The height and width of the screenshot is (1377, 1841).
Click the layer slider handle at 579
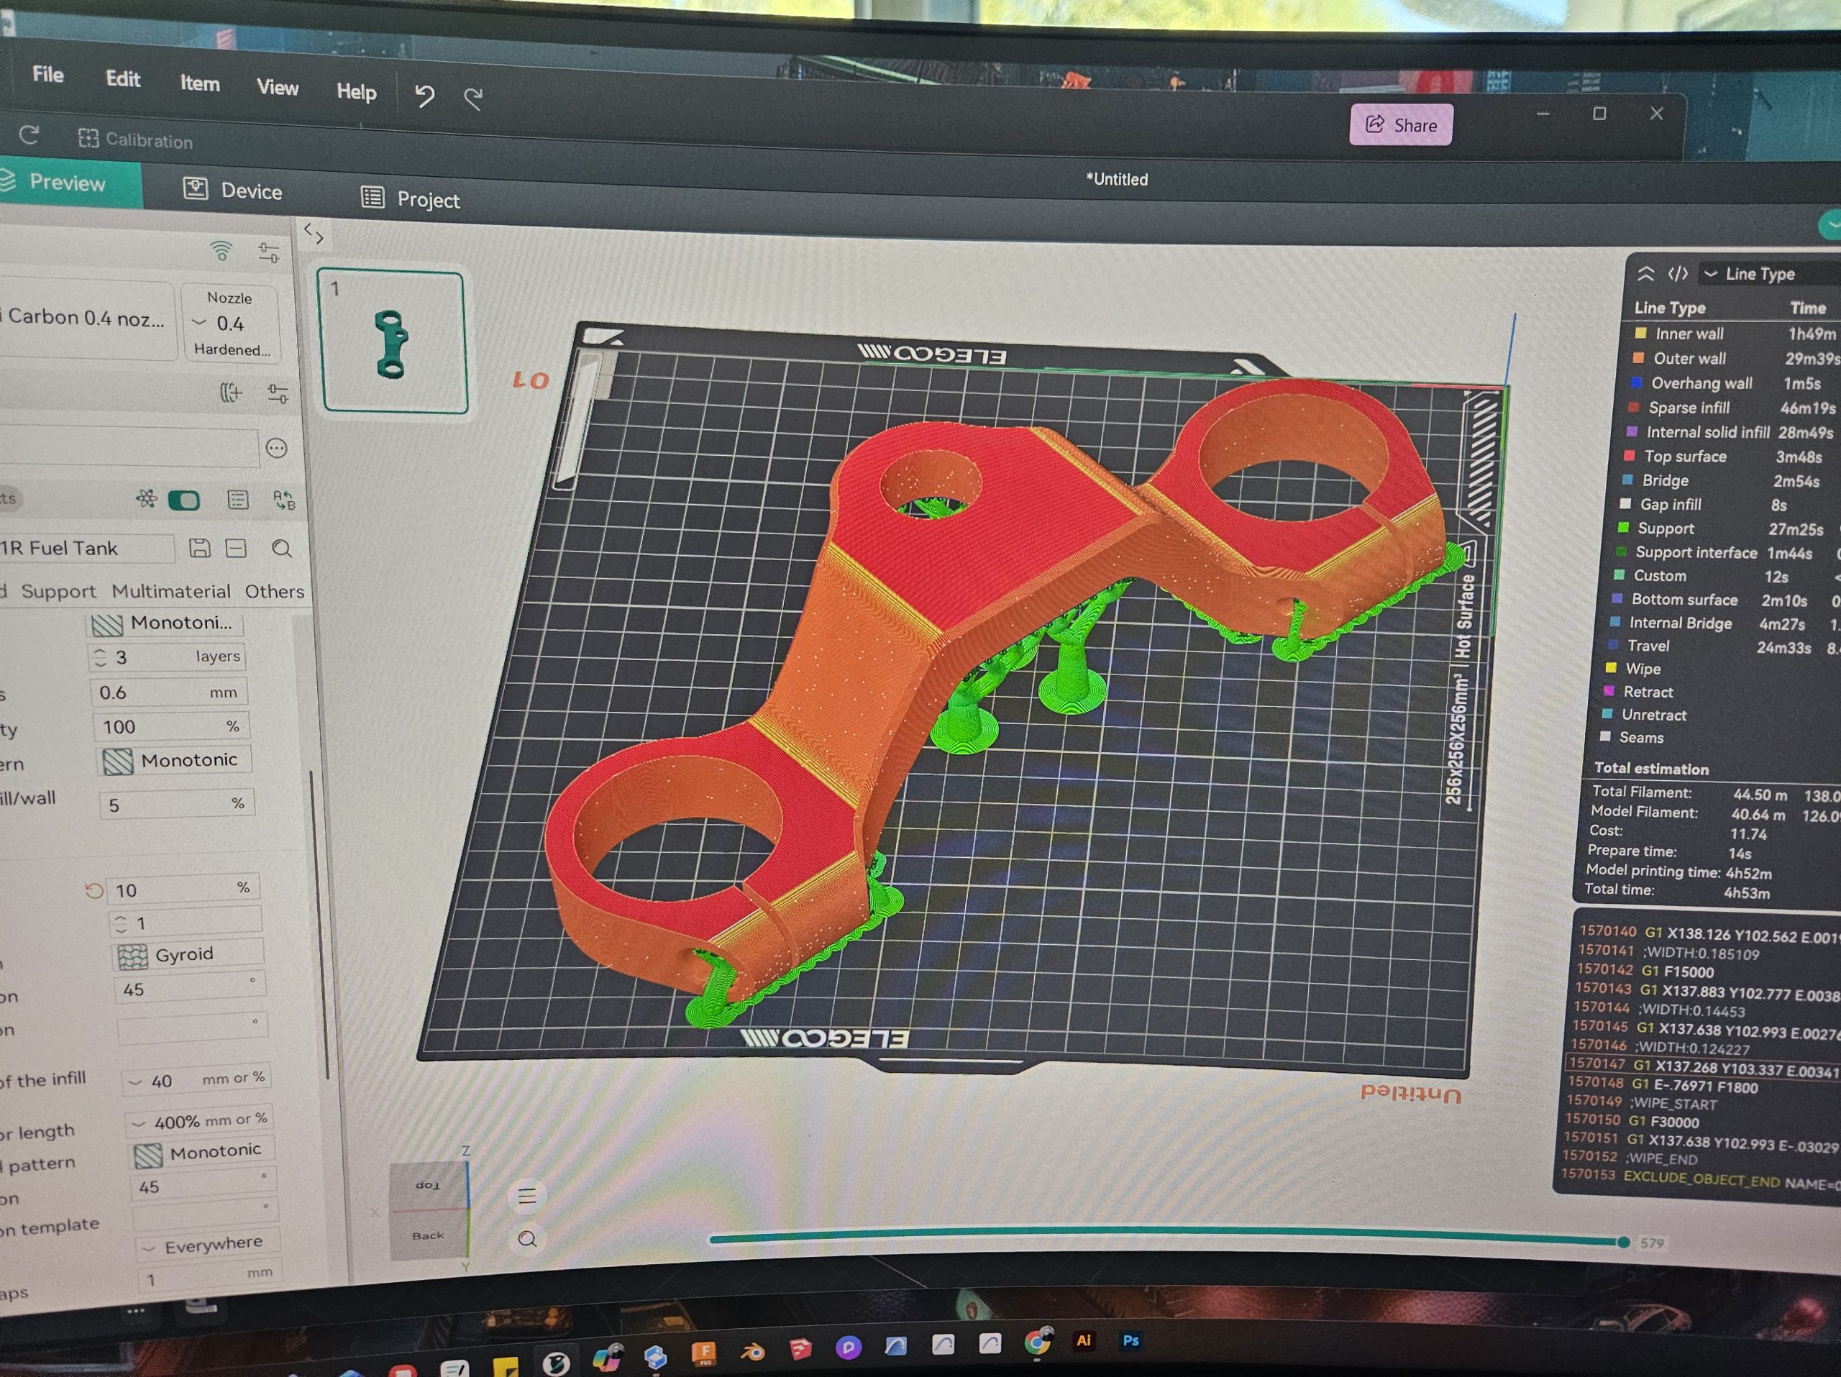1623,1243
